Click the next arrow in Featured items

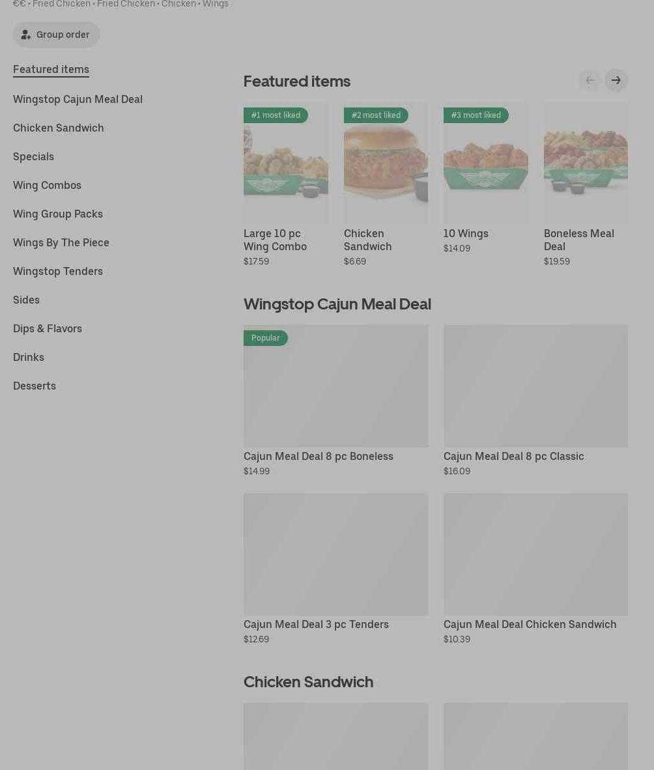pos(616,80)
